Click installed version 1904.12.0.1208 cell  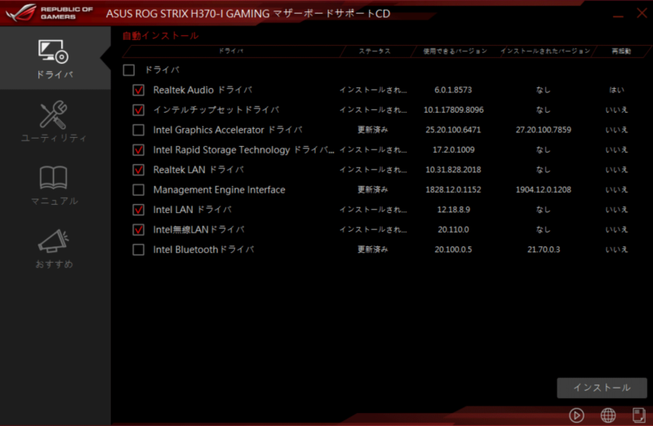click(x=544, y=190)
